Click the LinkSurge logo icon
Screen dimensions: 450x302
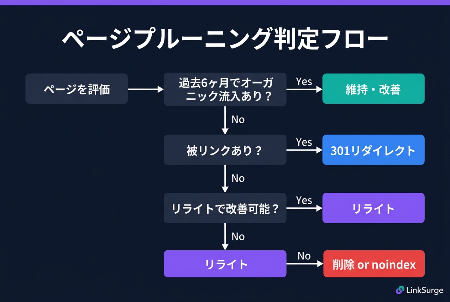(400, 290)
